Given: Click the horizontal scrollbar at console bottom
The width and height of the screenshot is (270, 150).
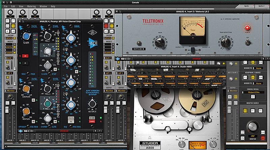Looking at the screenshot, I should 65,147.
